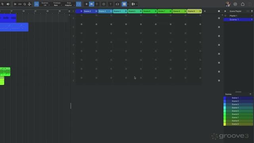Click the film-frame icon in toolbar
Screen dimensions: 254x143
point(117,4)
